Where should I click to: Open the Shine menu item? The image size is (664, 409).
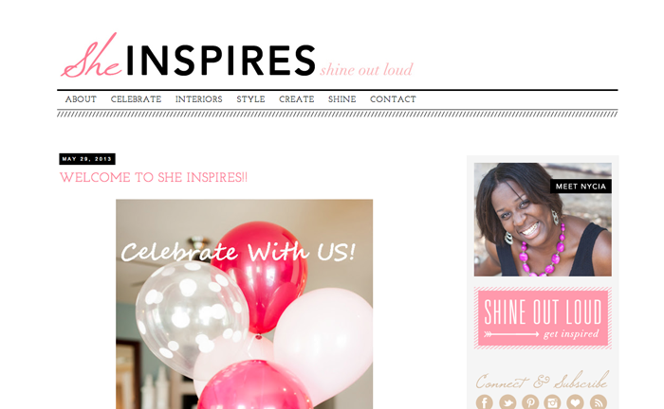tap(341, 99)
